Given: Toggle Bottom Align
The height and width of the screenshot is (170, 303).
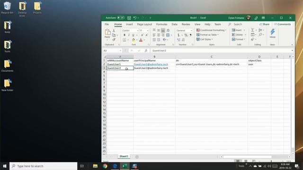Looking at the screenshot, I should (x=163, y=30).
